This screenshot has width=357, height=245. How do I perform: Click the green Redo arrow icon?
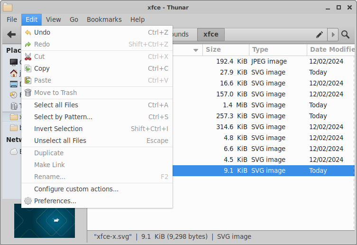(28, 44)
